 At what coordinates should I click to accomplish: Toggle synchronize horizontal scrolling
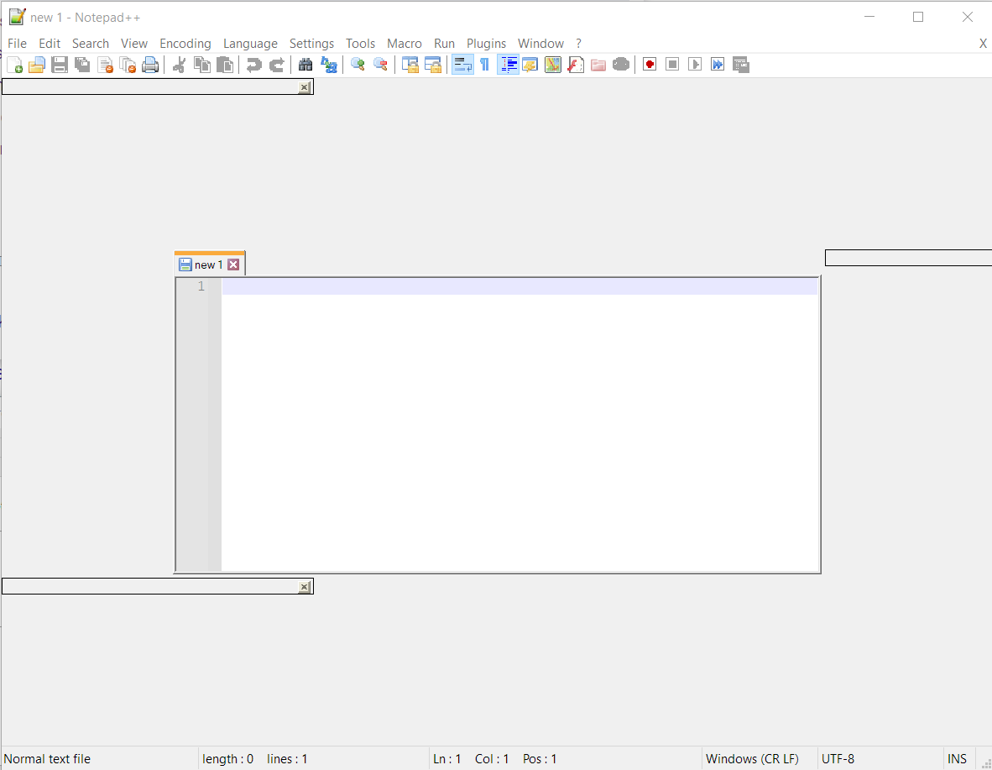[433, 65]
